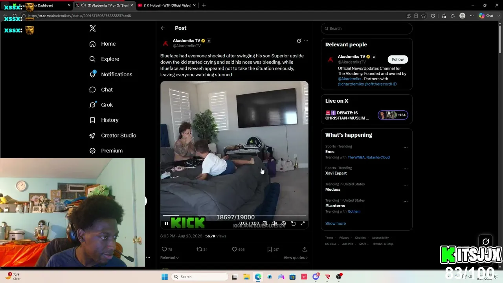Open the weather widget showing 72°F

coord(13,276)
